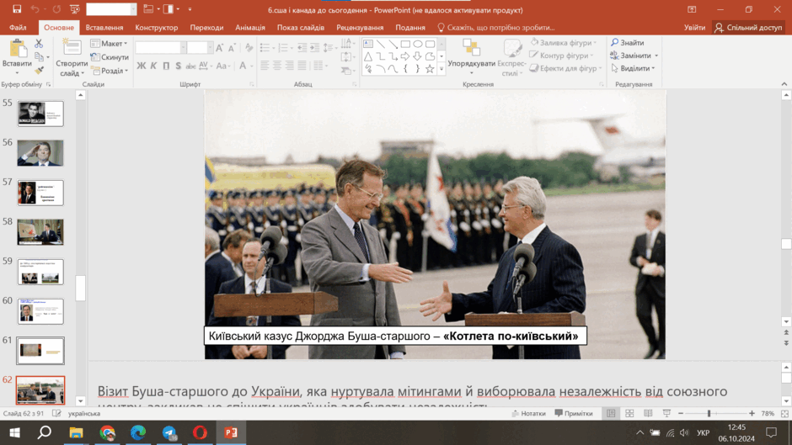Click Увійти to sign in
Viewport: 792px width, 445px height.
pos(694,28)
